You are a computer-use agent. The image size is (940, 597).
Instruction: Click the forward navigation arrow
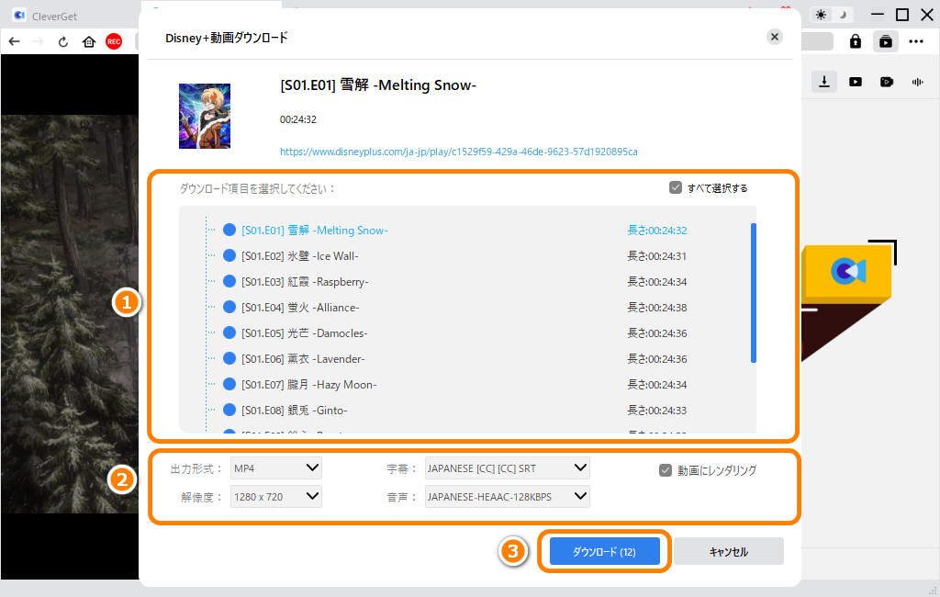pyautogui.click(x=38, y=41)
